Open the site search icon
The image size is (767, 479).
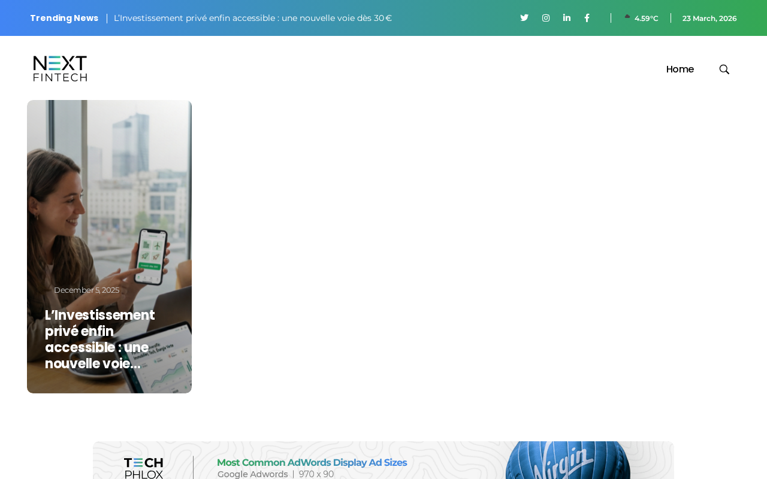click(724, 69)
